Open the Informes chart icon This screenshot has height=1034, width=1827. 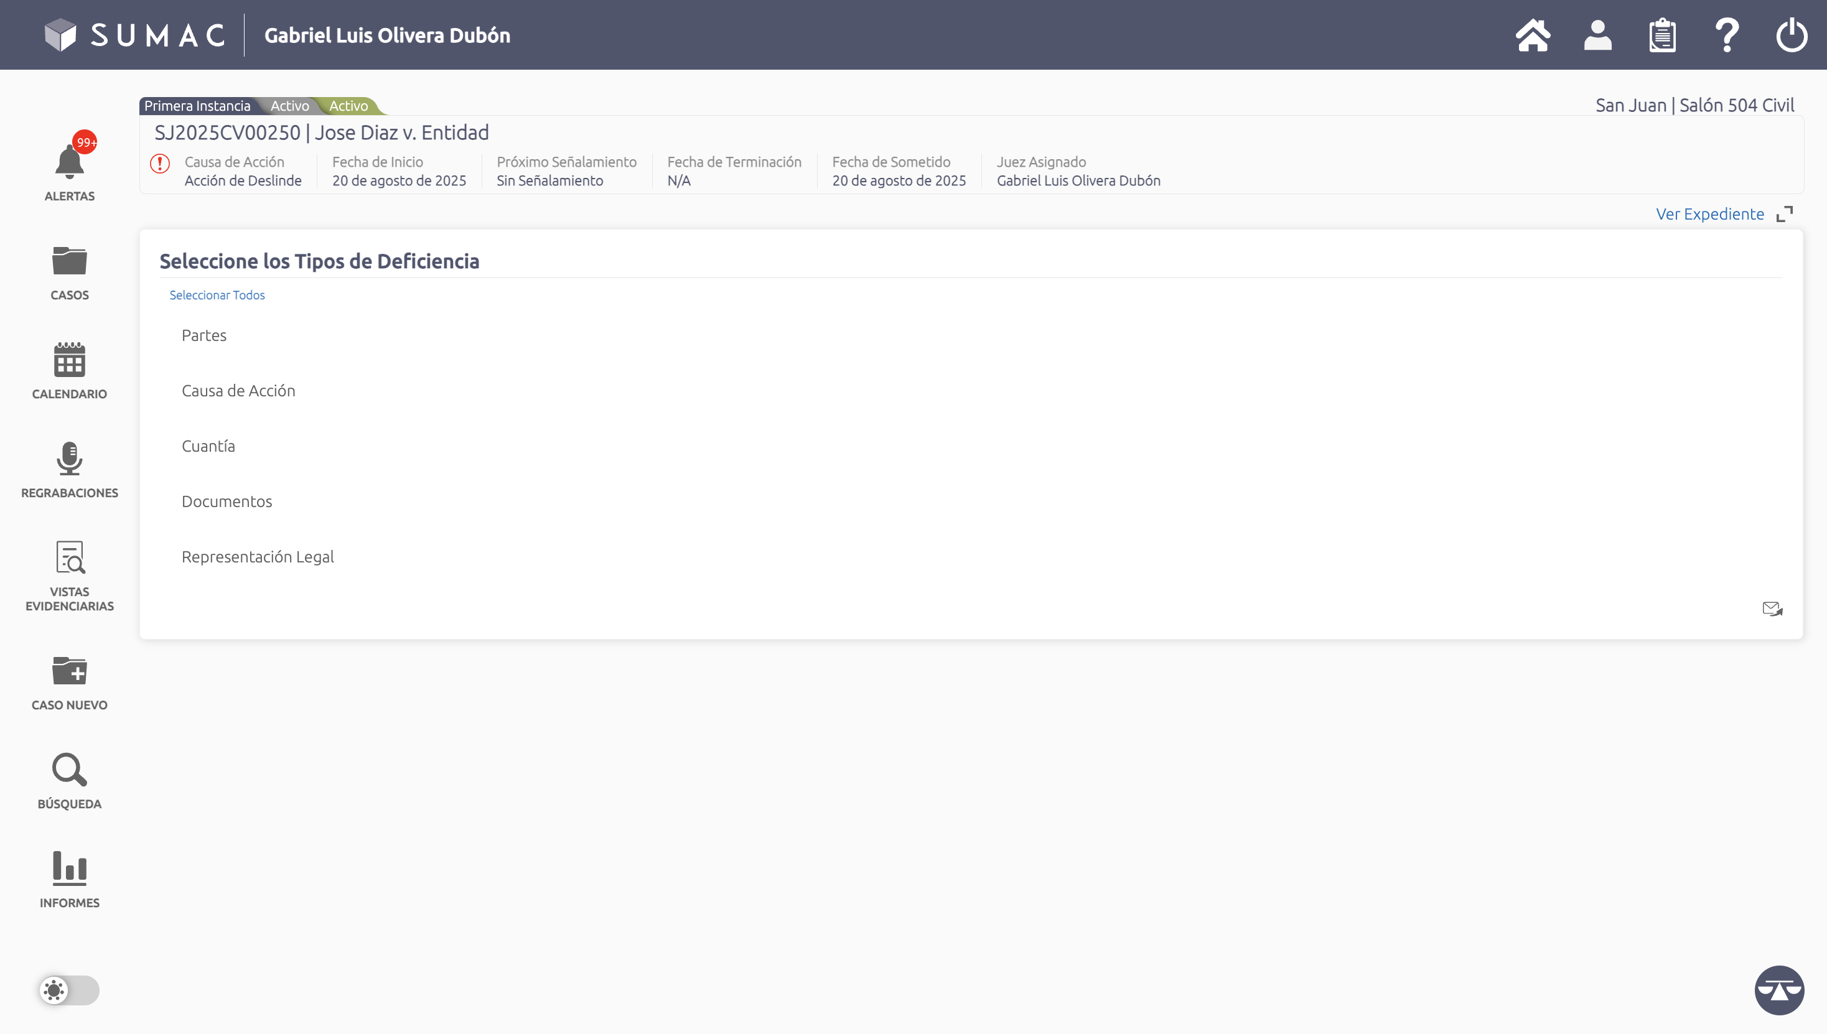coord(70,869)
